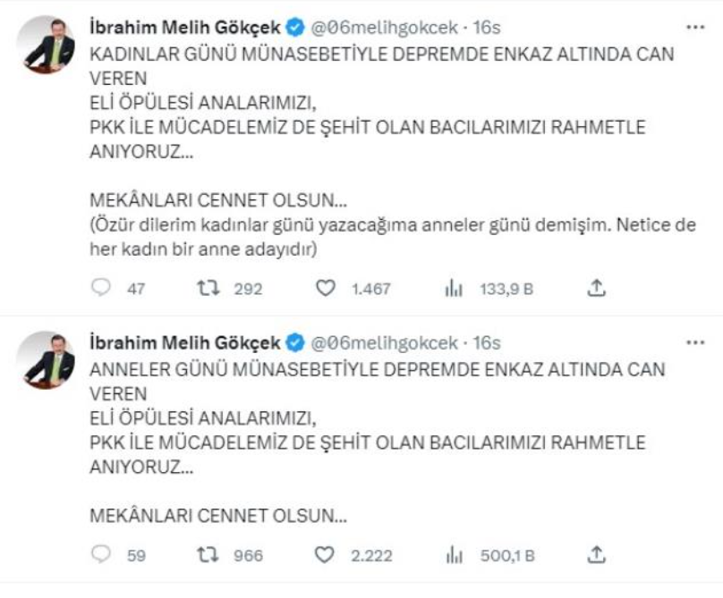This screenshot has width=723, height=598.
Task: Reply to the ANNELER GÜNÜ tweet
Action: point(101,555)
